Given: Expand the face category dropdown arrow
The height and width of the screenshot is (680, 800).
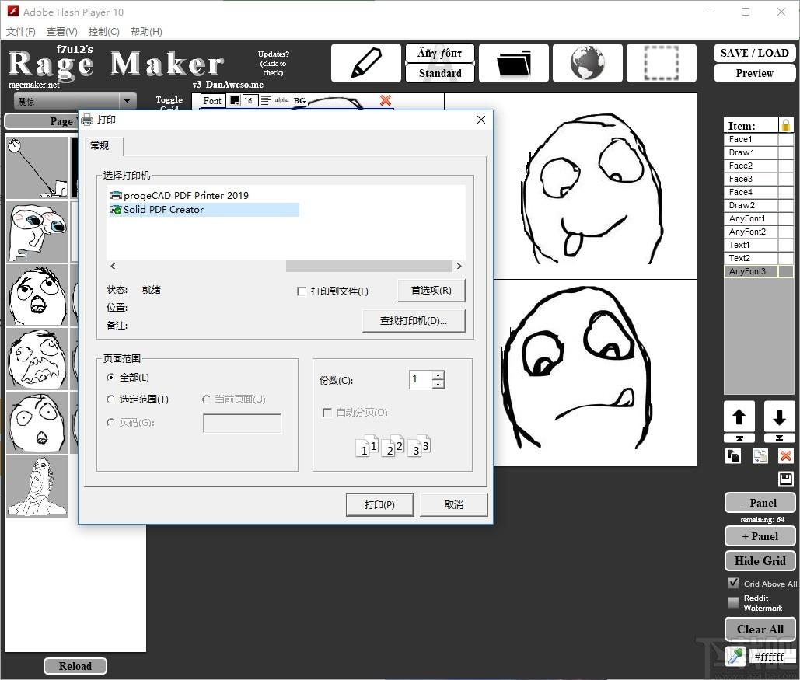Looking at the screenshot, I should coord(127,101).
